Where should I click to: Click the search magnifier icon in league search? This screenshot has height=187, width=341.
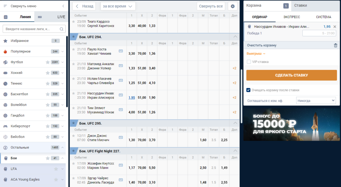62,29
